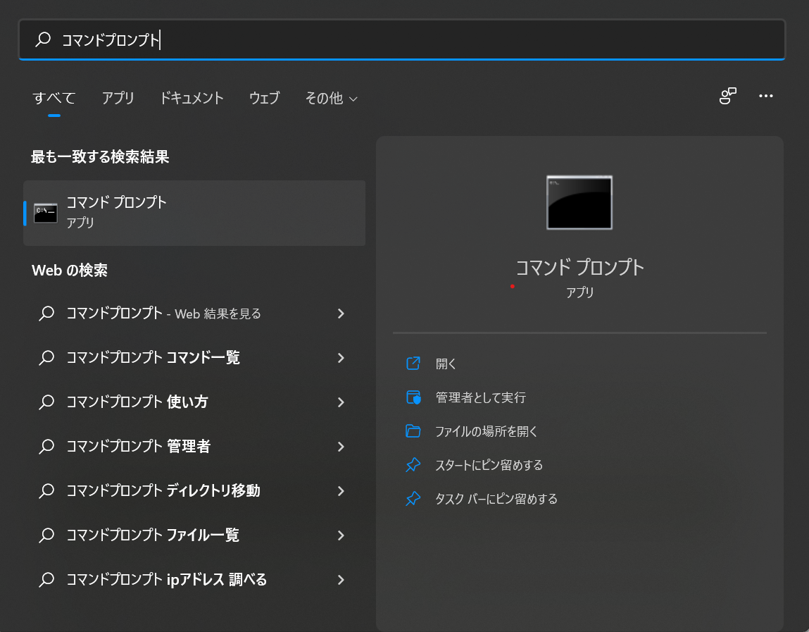Click the folder icon for ファイルの場所を開く
This screenshot has width=809, height=632.
tap(413, 431)
